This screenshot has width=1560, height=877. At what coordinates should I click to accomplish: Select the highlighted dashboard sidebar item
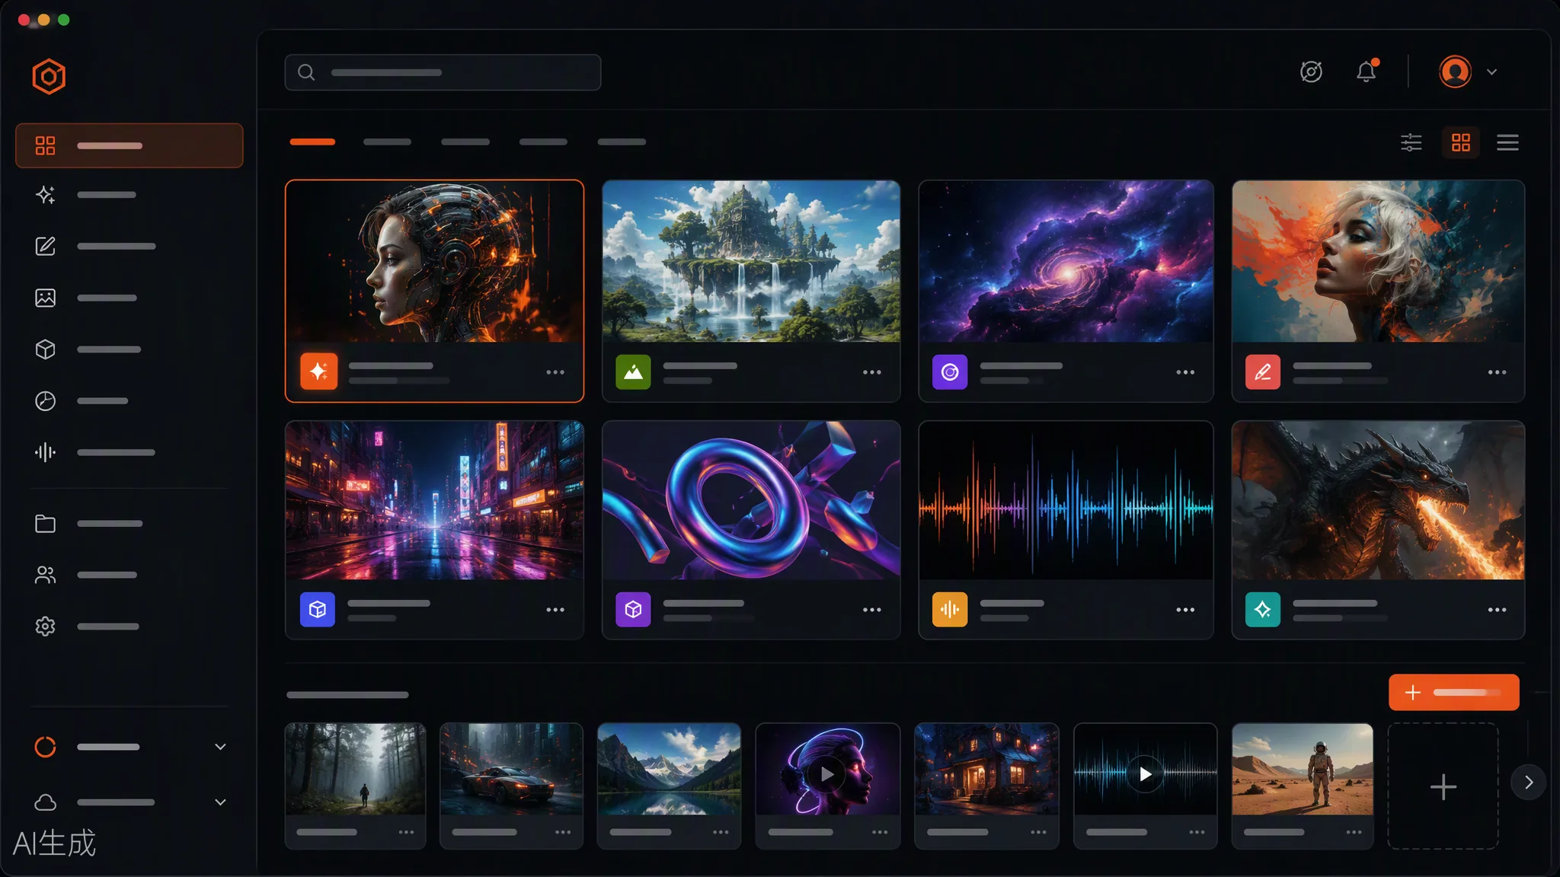[x=129, y=145]
